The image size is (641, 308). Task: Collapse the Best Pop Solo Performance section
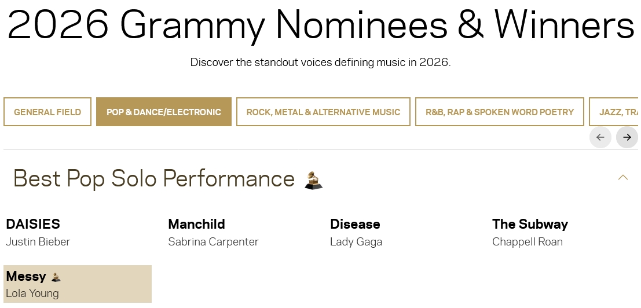623,177
